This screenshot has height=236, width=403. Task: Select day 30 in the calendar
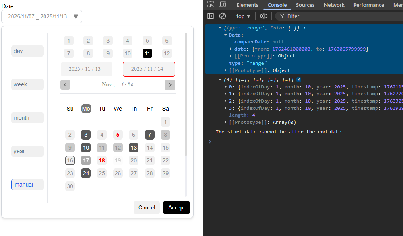pyautogui.click(x=70, y=186)
